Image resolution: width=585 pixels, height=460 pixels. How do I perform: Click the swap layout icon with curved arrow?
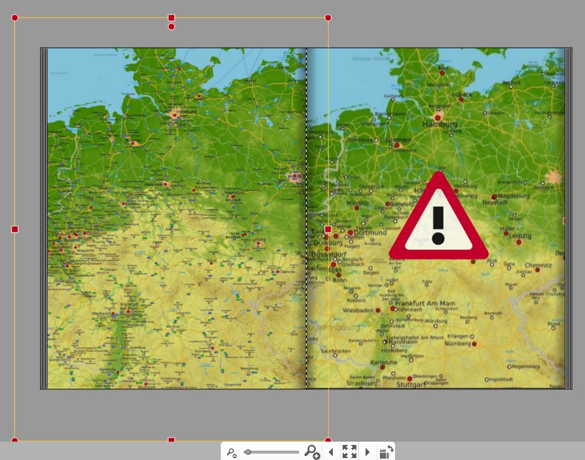point(387,451)
